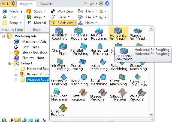Choose Horizontal Roughing operation
The width and height of the screenshot is (172, 122).
point(79,34)
